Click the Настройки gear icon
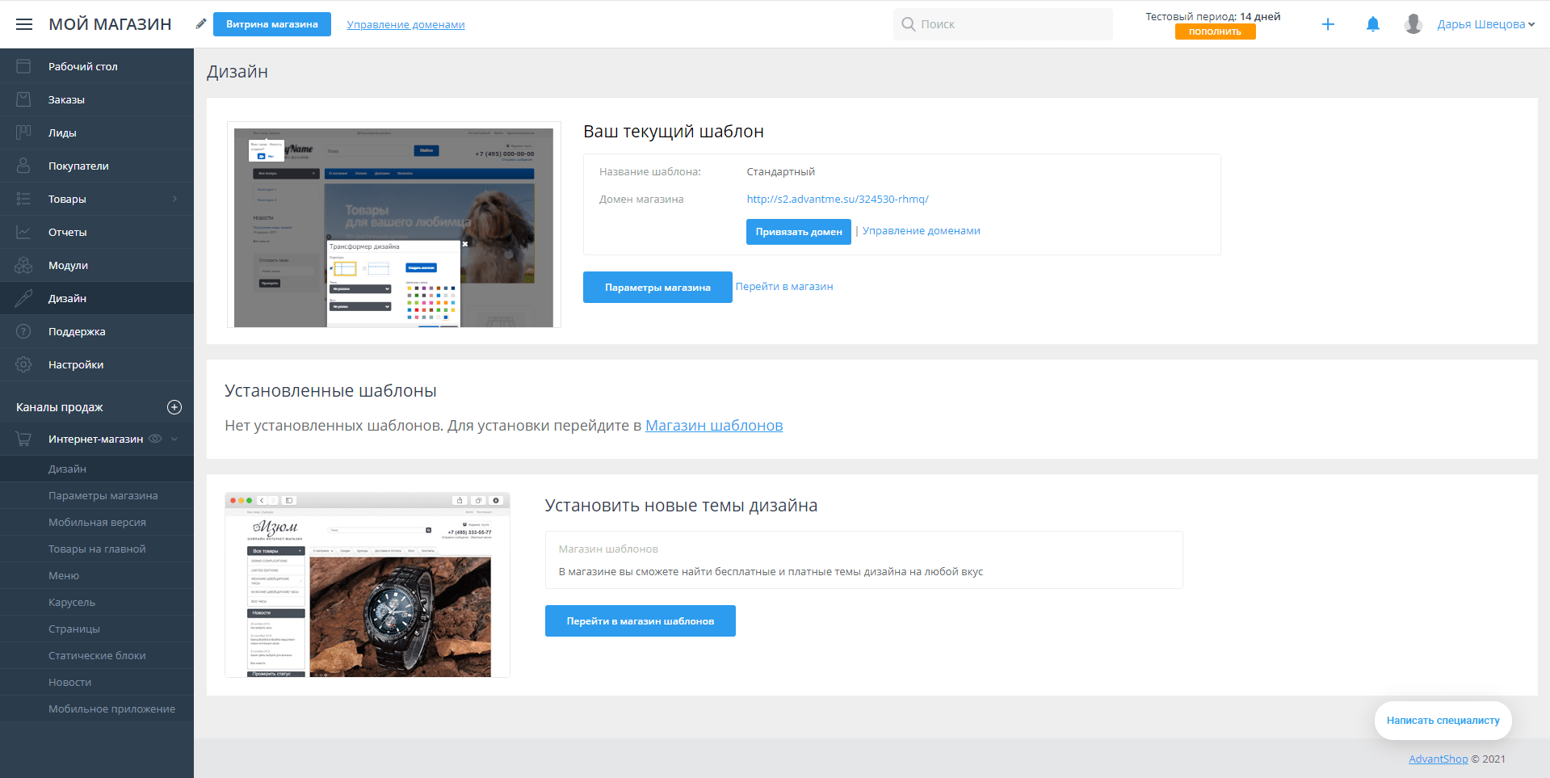Image resolution: width=1550 pixels, height=778 pixels. 23,364
